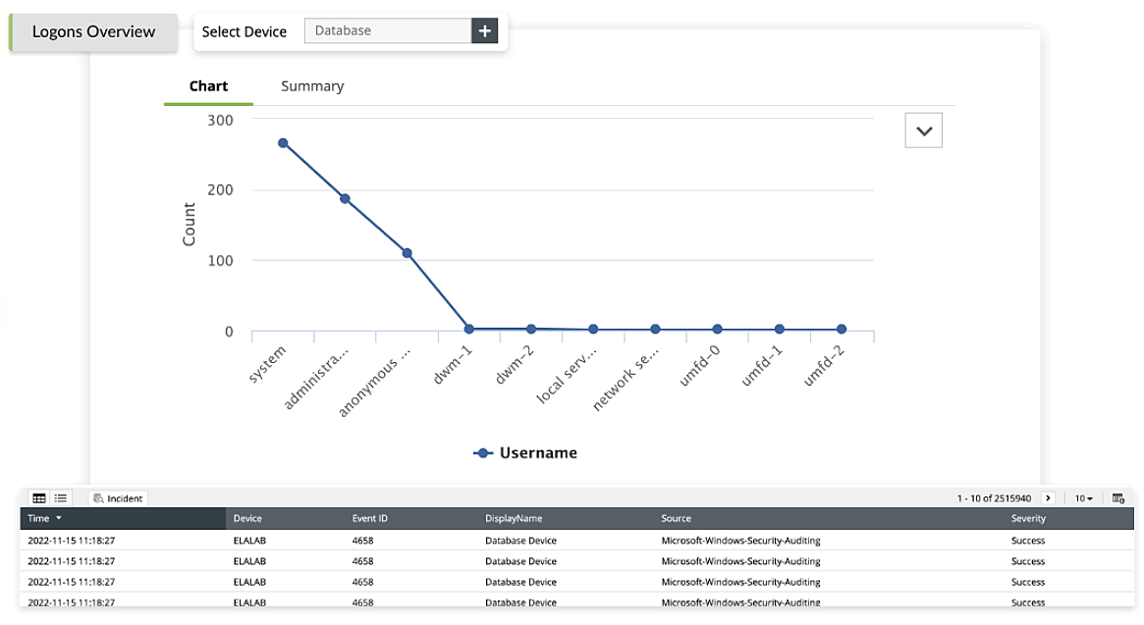Image resolution: width=1144 pixels, height=625 pixels.
Task: Click the Select Device label
Action: pos(245,31)
